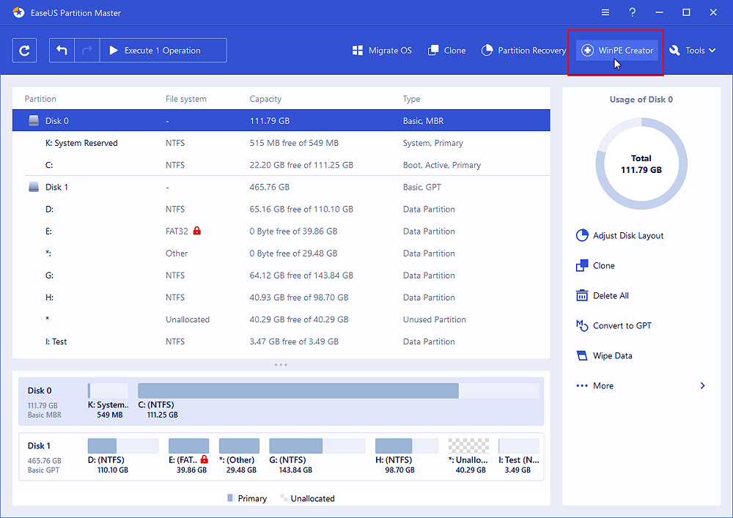Select G: (NTFS) block in disk map

click(317, 446)
